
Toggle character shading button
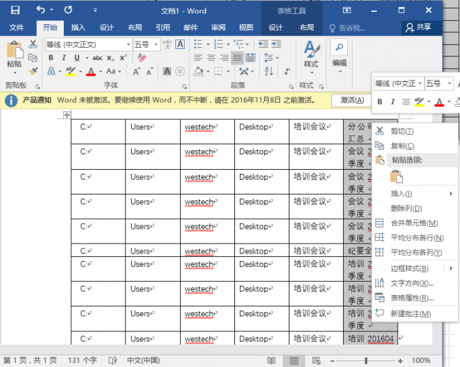pos(167,71)
